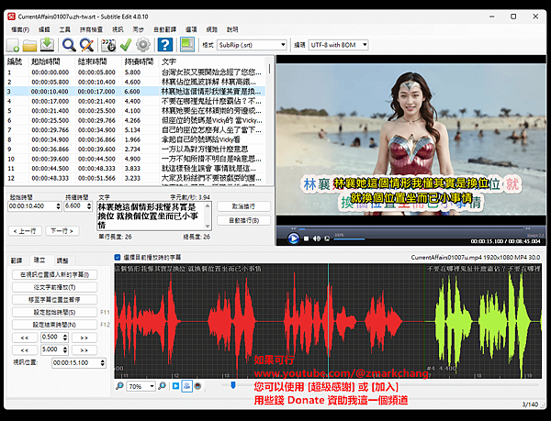
Task: Click the waveform slider below the audio
Action: pos(235,385)
